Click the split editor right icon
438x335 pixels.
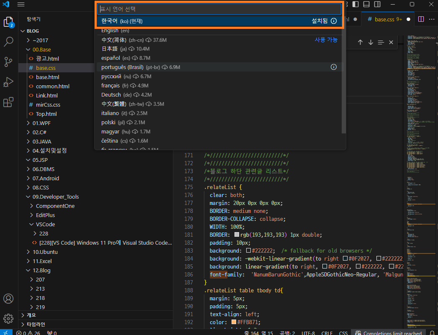[x=421, y=19]
